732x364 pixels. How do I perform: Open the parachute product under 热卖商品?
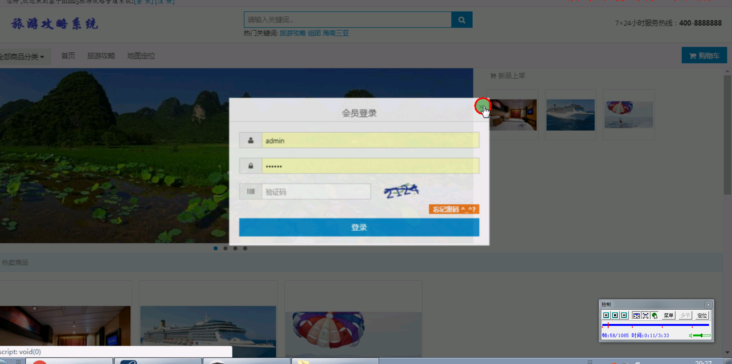[354, 334]
